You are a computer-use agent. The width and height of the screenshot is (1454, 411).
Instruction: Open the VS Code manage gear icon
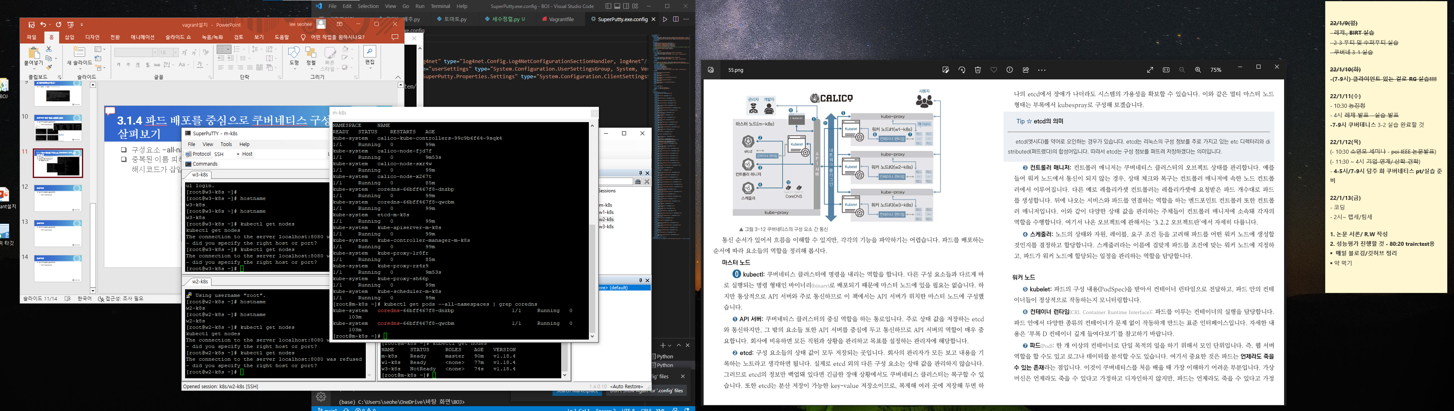click(321, 397)
